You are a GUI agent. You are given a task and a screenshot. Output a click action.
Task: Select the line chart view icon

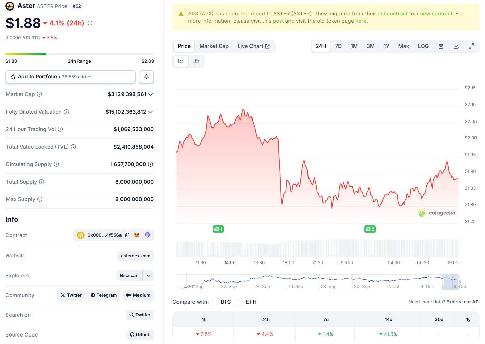tap(181, 61)
